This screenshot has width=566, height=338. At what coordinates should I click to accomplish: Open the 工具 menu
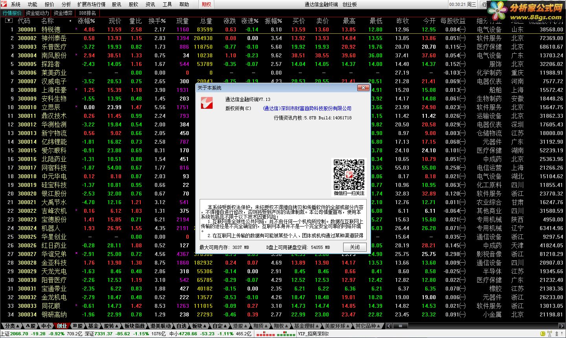167,4
